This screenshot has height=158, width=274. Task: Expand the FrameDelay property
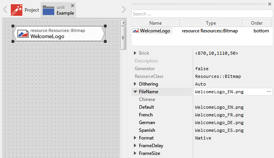coord(135,146)
